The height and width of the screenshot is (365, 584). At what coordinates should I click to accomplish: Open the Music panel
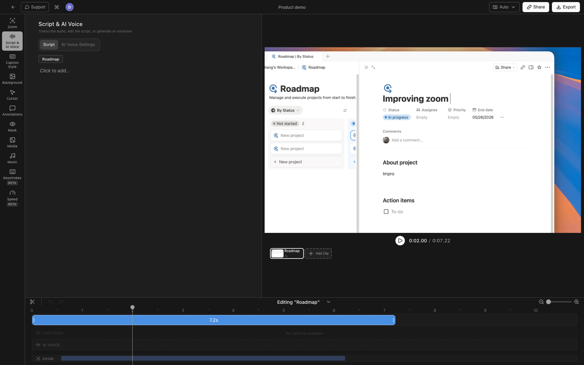coord(12,158)
